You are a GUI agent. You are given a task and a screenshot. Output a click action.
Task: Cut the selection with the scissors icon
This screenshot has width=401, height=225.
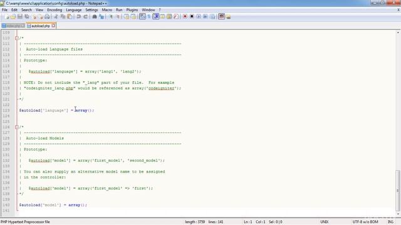pyautogui.click(x=56, y=17)
